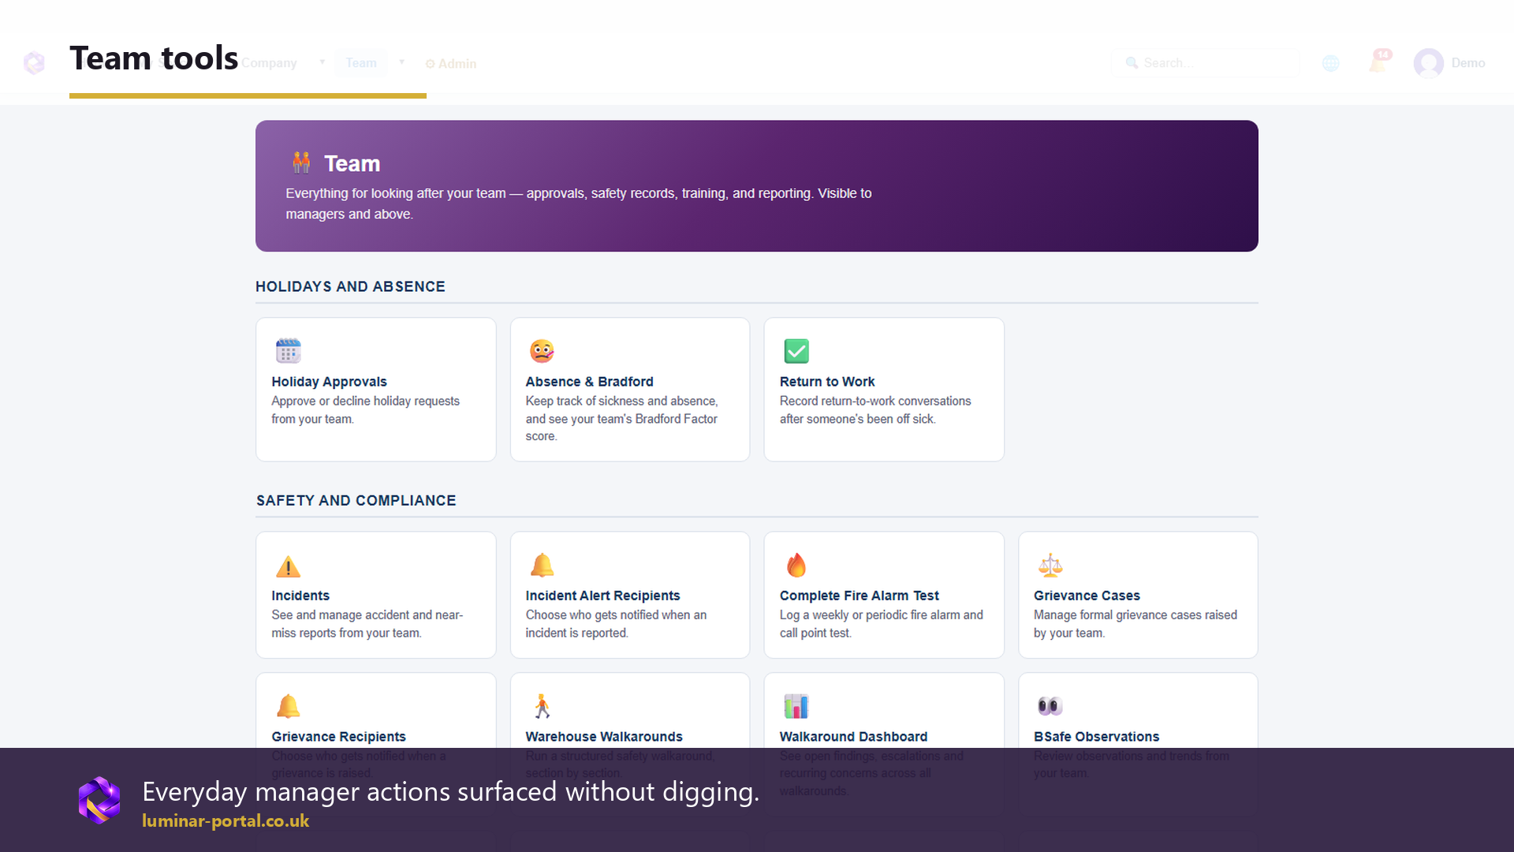
Task: Click the globe language icon
Action: (1331, 63)
